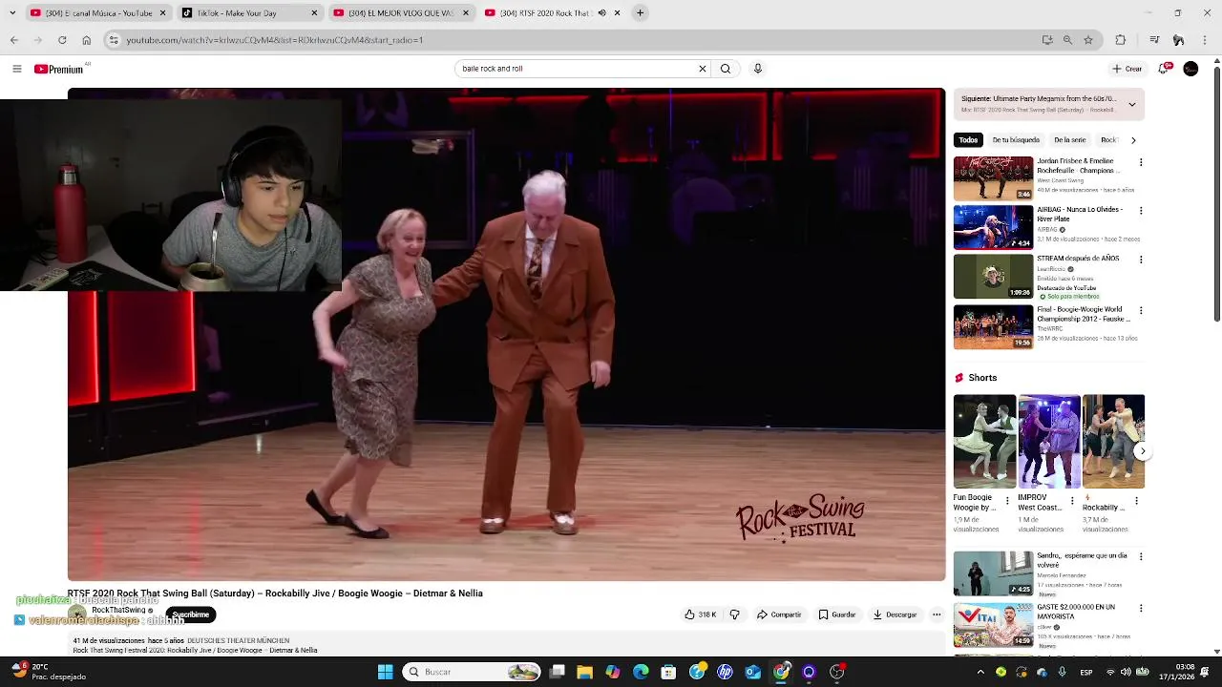Dislike the video

tap(734, 614)
